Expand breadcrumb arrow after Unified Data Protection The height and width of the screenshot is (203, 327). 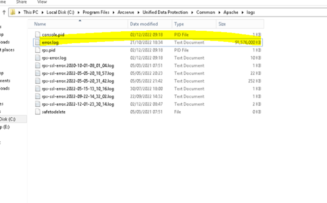coord(192,13)
